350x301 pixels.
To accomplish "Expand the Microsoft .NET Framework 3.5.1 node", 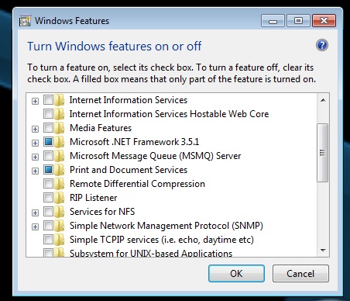I will 35,143.
